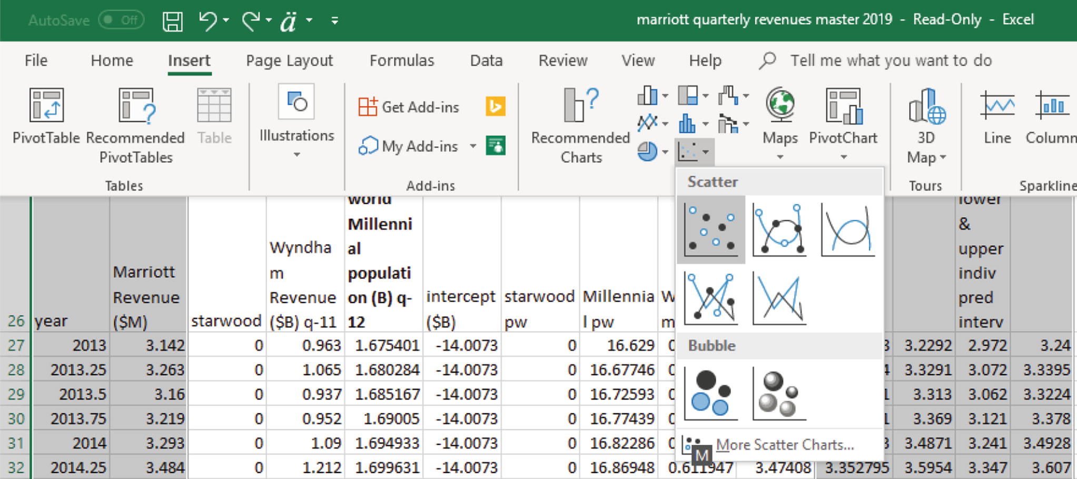Select the cell showing 16.629

coord(619,345)
